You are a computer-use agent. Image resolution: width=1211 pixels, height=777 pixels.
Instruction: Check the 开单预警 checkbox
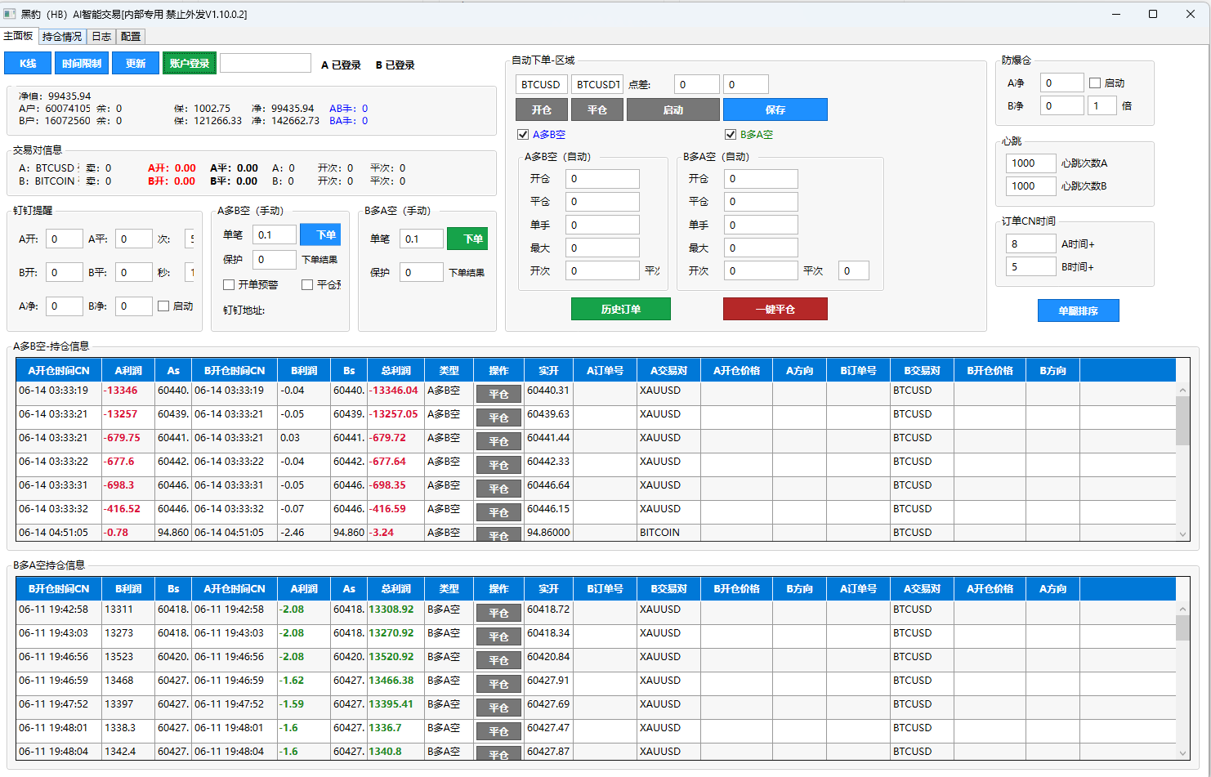229,284
